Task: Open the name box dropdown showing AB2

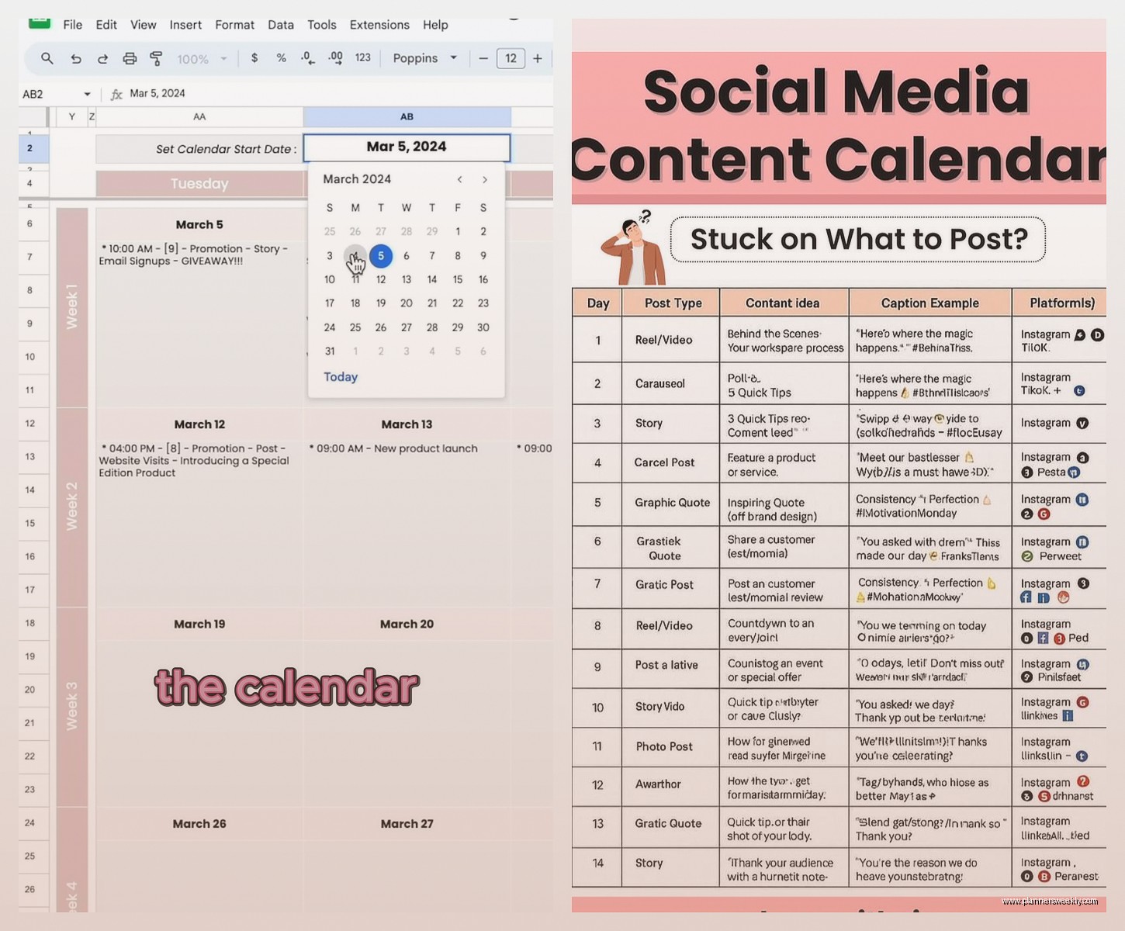Action: [x=87, y=93]
